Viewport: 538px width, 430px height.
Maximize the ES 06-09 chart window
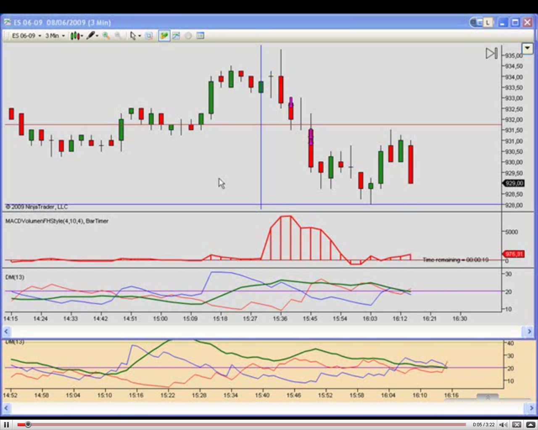[515, 22]
